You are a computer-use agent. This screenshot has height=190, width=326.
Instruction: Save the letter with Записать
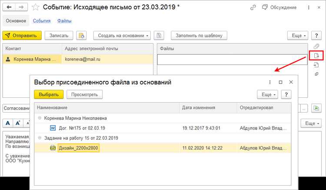click(x=59, y=36)
